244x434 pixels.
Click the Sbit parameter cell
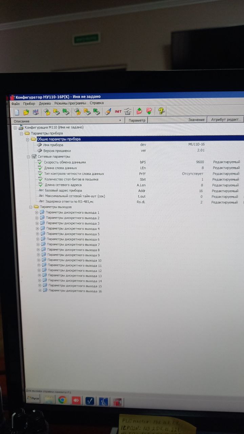point(143,179)
